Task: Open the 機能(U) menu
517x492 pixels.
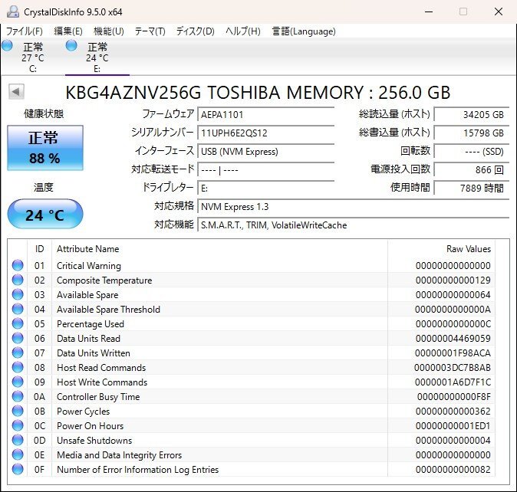Action: pos(109,31)
